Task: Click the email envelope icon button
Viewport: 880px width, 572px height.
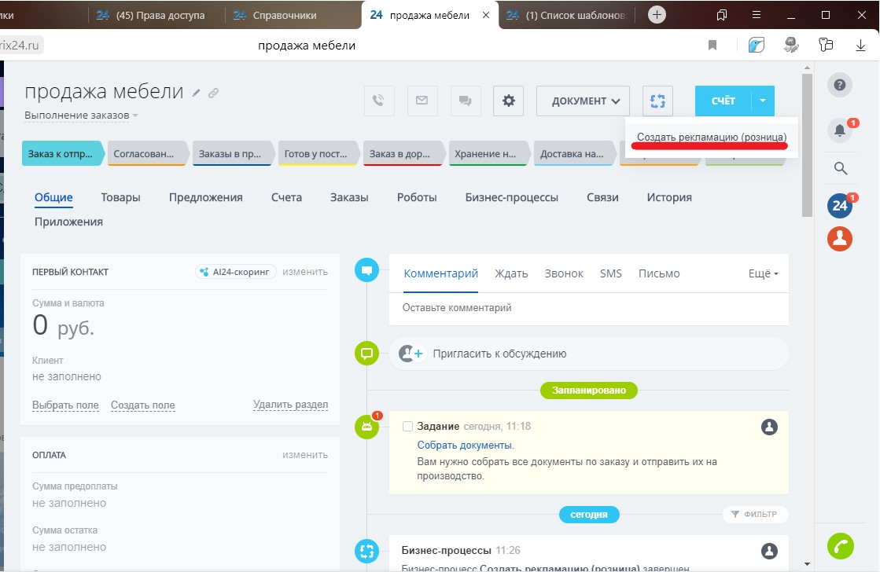Action: tap(422, 101)
